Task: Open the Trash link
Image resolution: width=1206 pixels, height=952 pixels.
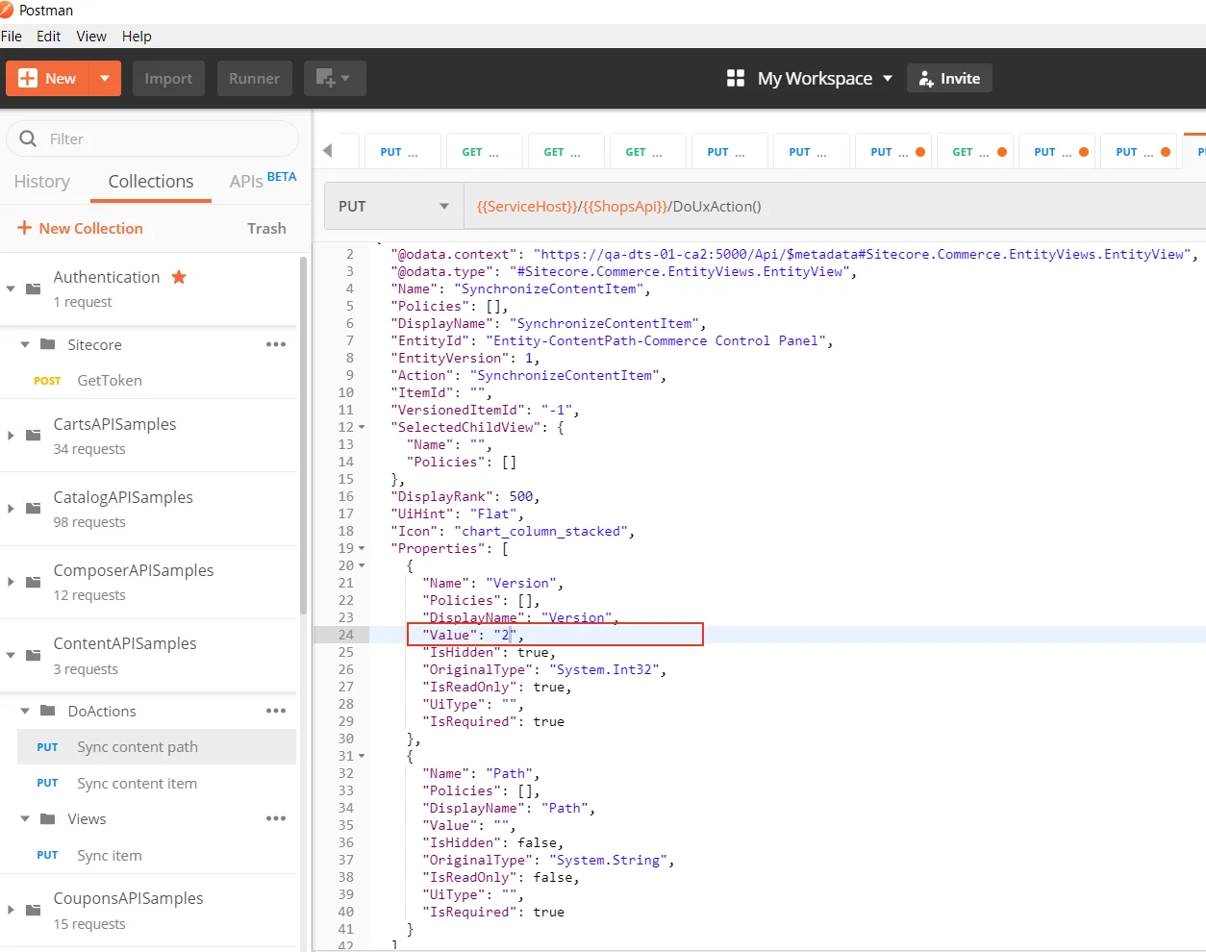Action: [266, 228]
